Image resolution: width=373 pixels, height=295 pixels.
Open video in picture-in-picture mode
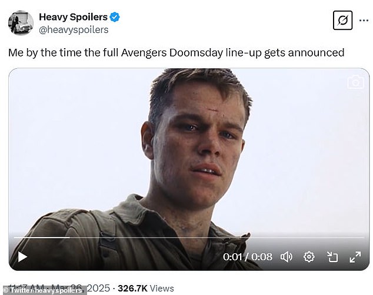pyautogui.click(x=332, y=257)
